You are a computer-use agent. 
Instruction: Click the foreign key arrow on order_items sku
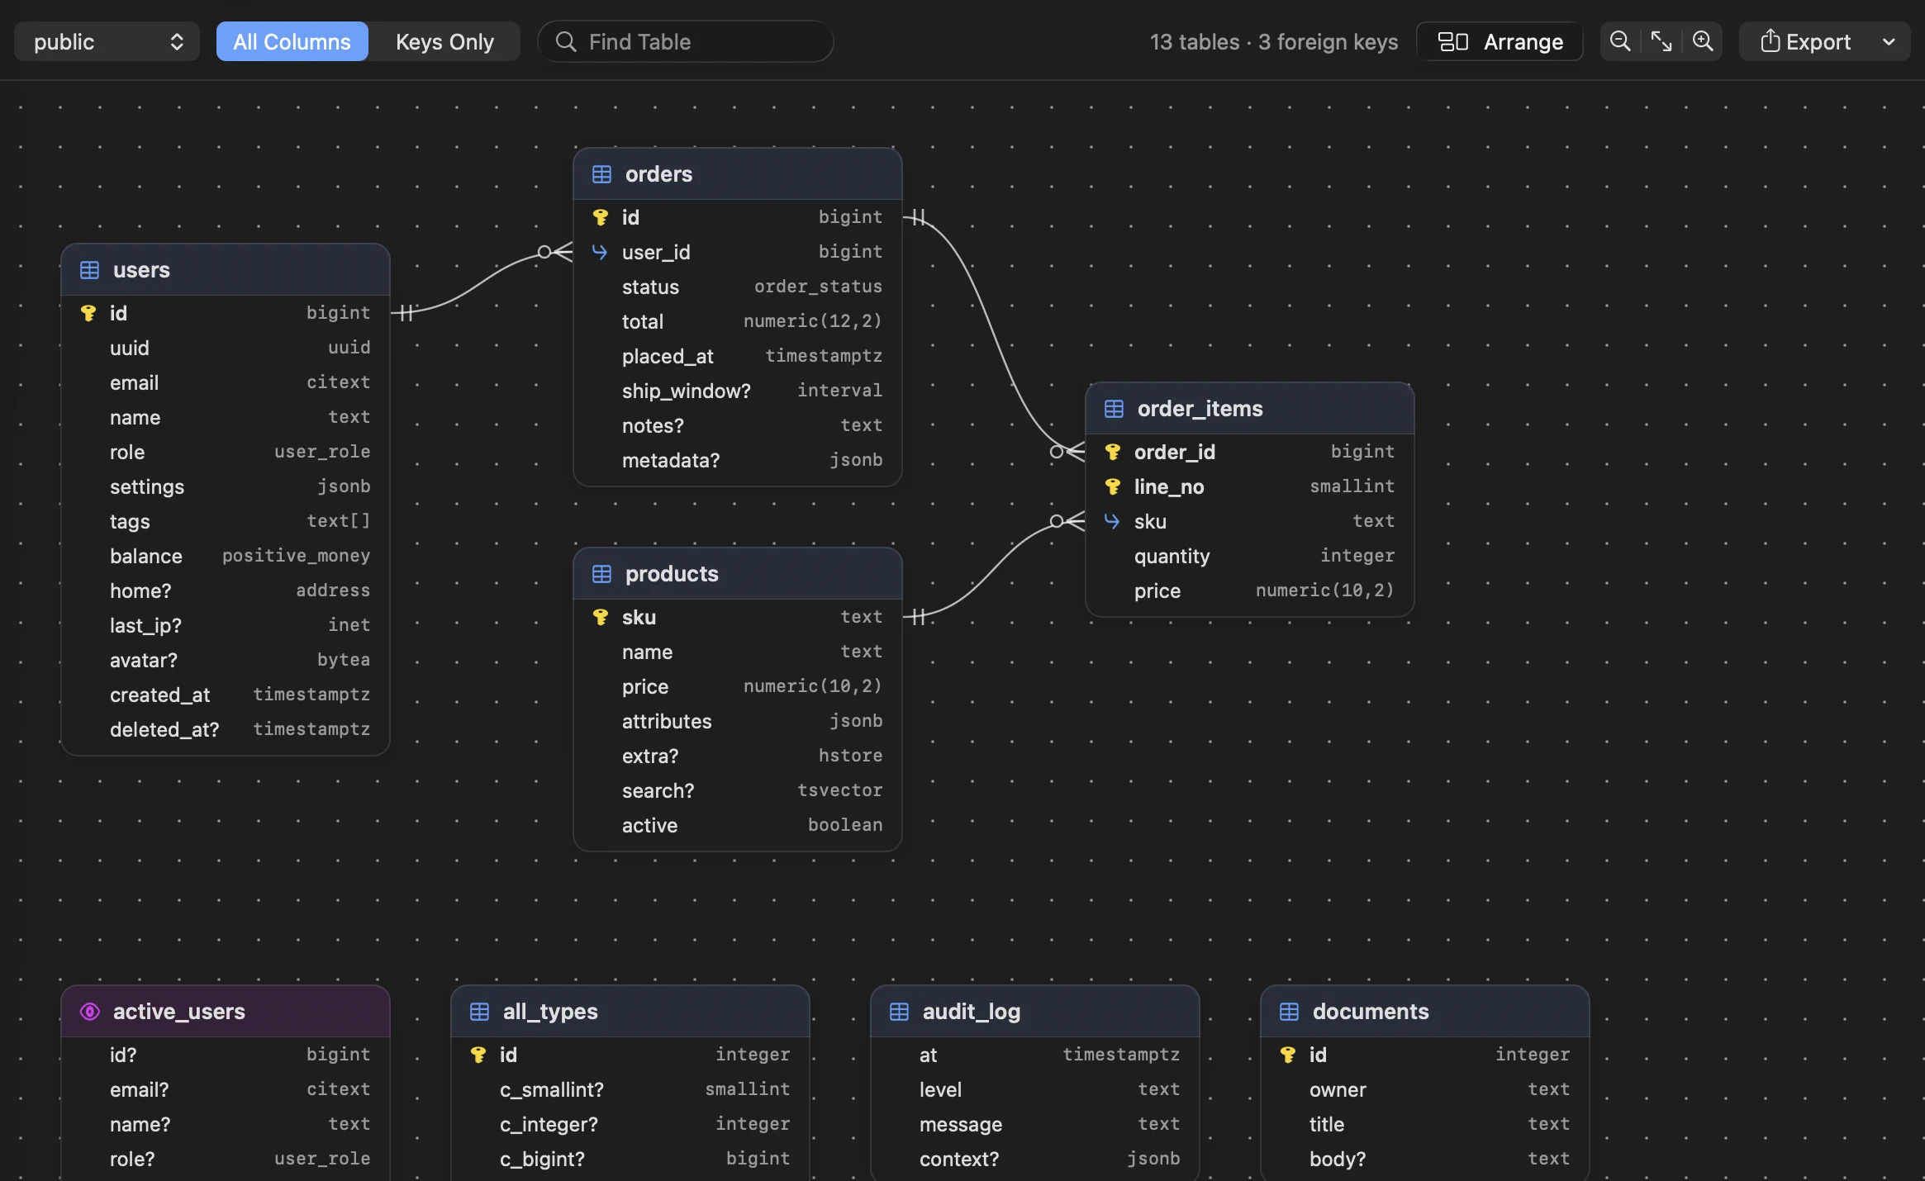(1112, 521)
